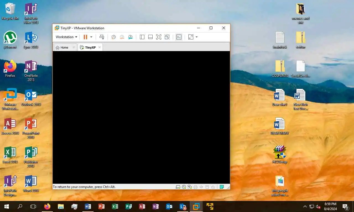Click the printer device status icon
The image size is (354, 212).
196,187
